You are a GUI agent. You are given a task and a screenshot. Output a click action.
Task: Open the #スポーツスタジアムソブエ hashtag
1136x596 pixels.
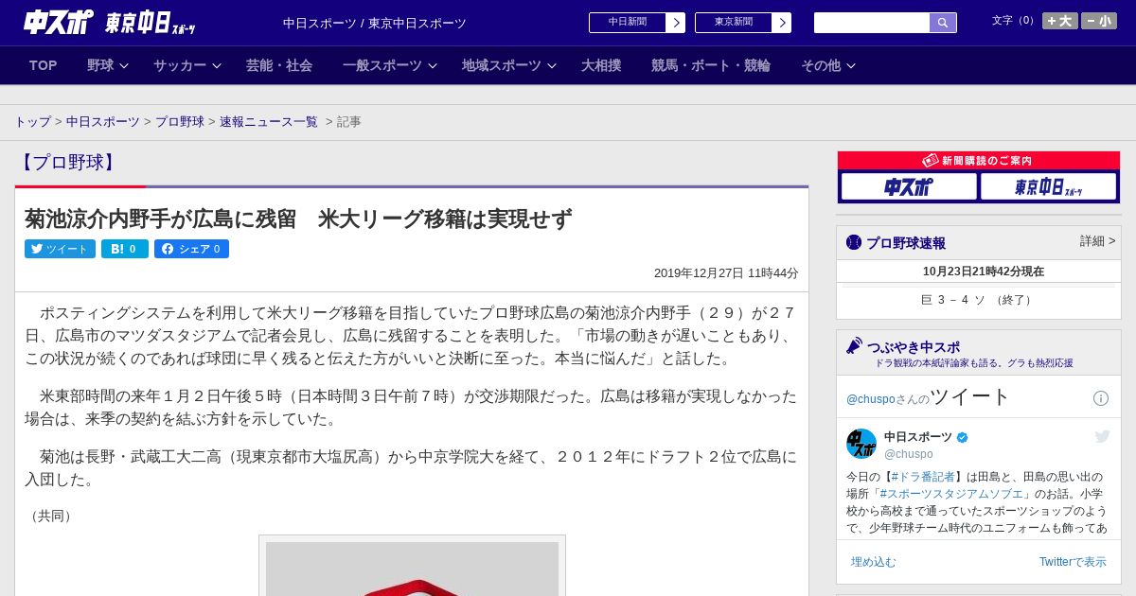click(x=951, y=494)
